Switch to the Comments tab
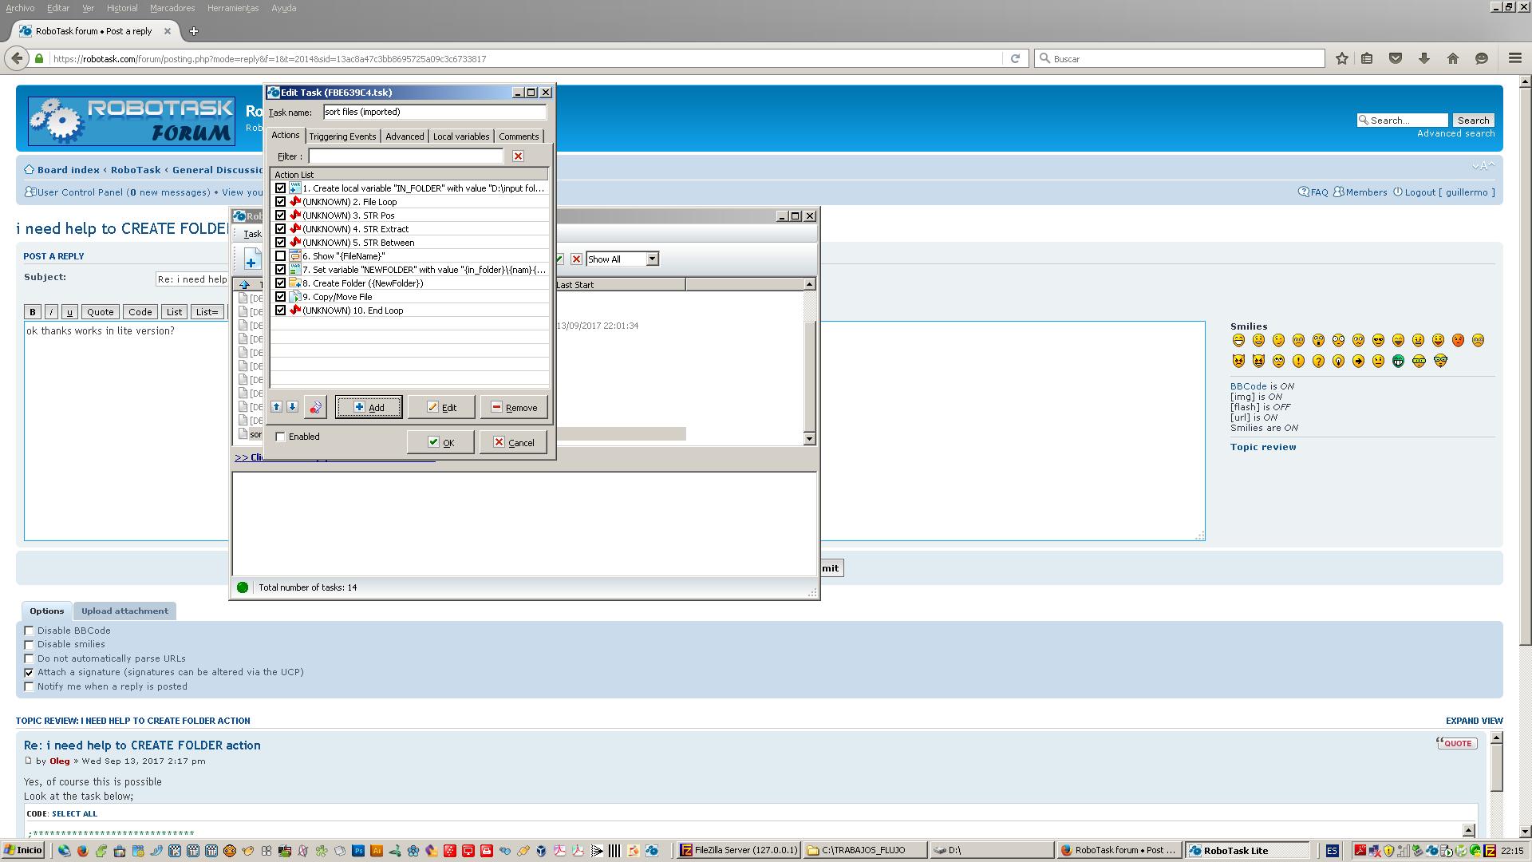 pos(518,136)
